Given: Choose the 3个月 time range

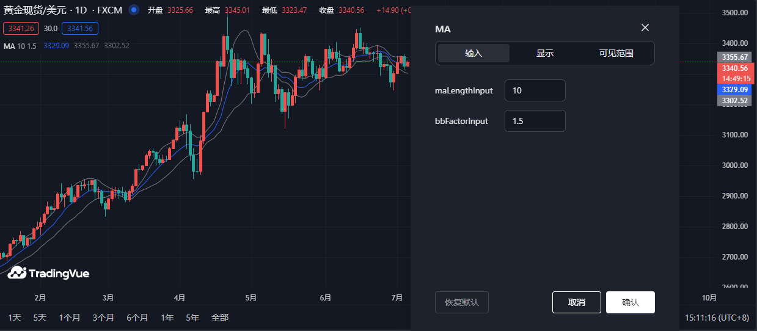Looking at the screenshot, I should pos(103,318).
